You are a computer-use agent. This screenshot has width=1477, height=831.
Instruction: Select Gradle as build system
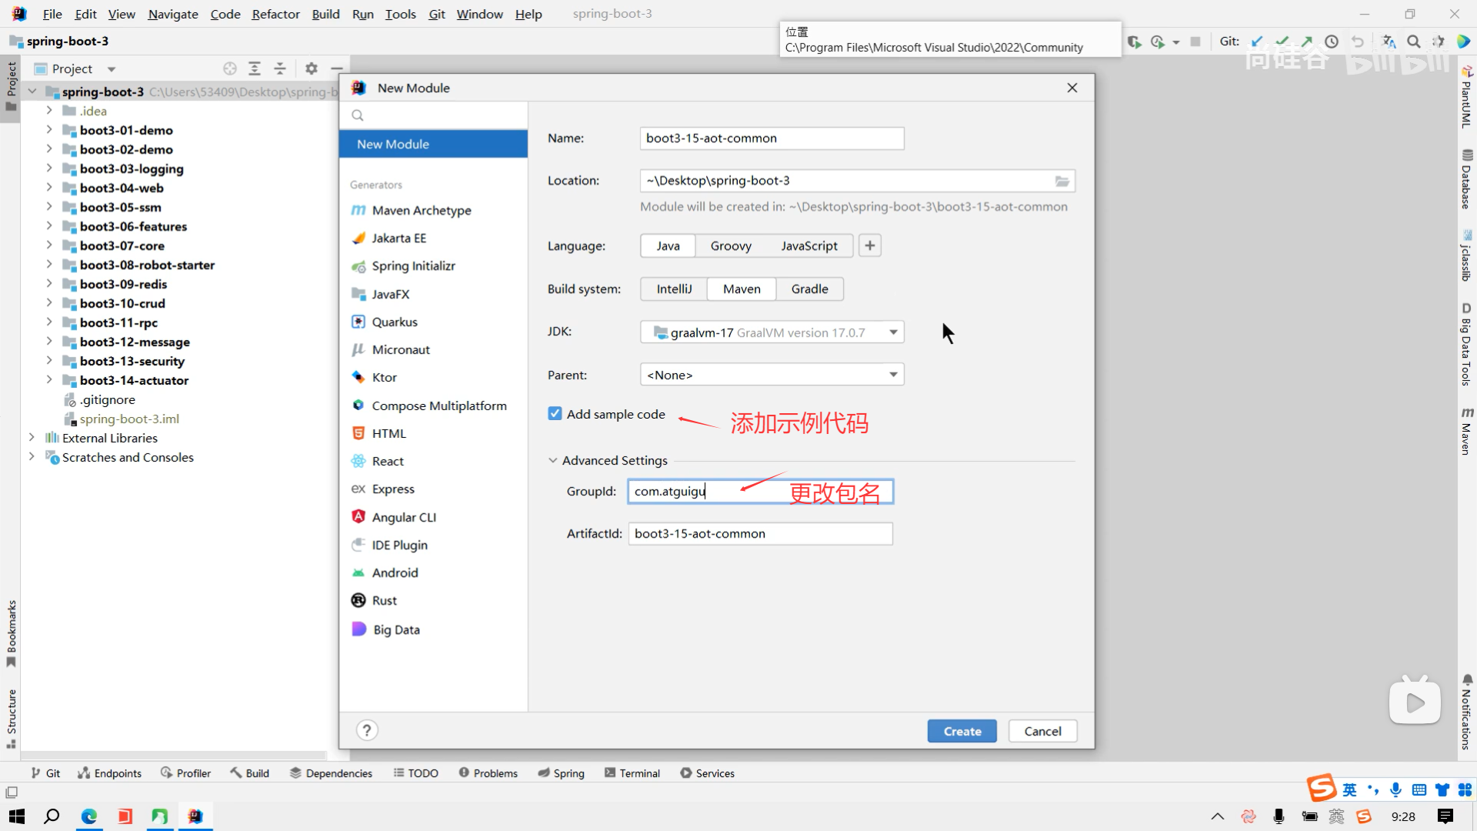pyautogui.click(x=809, y=289)
